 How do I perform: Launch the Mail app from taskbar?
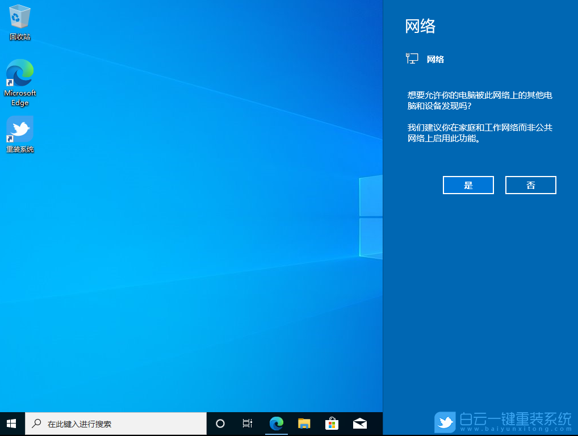pyautogui.click(x=359, y=423)
